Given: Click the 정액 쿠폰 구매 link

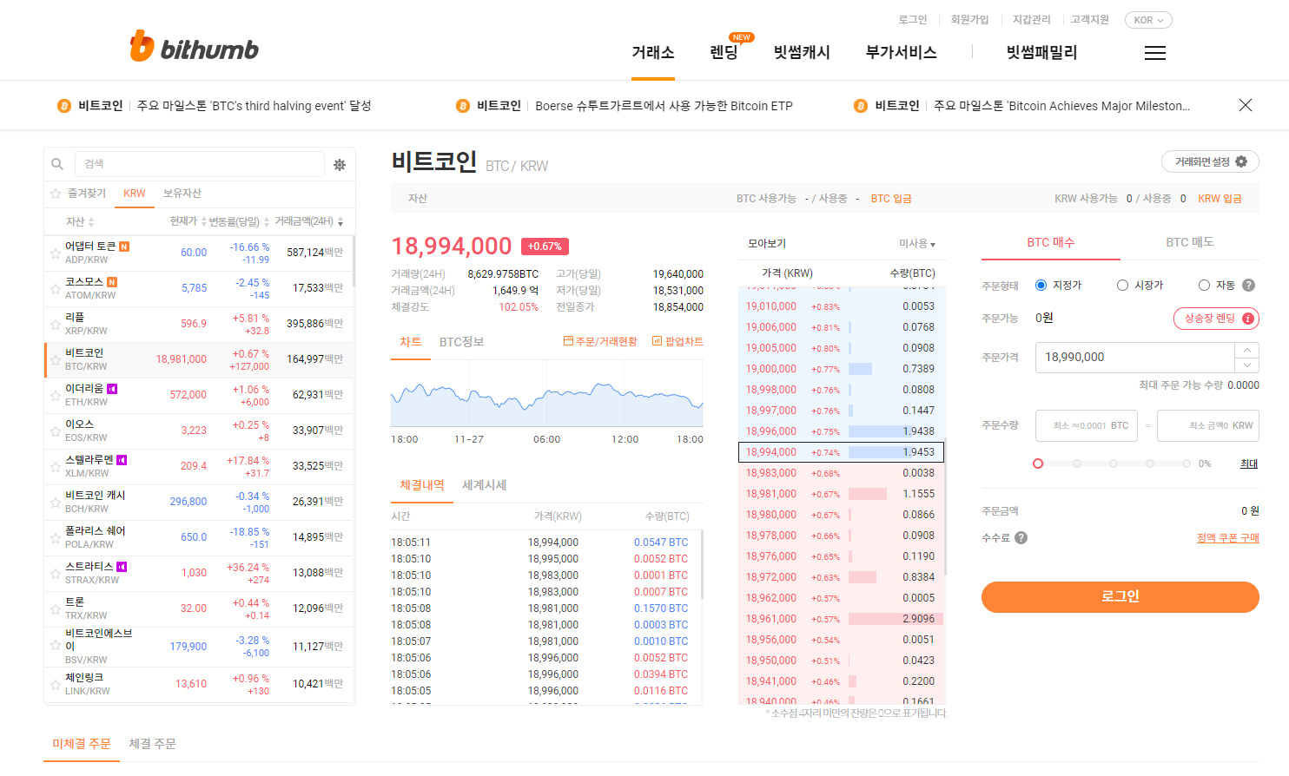Looking at the screenshot, I should pos(1227,538).
